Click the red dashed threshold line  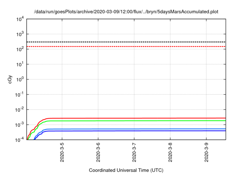(x=126, y=47)
